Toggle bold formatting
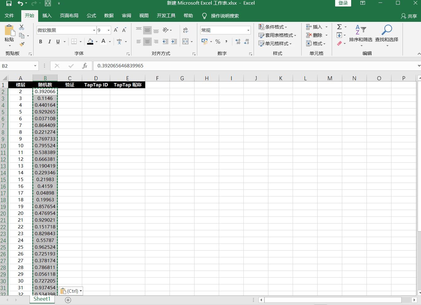 click(x=41, y=42)
